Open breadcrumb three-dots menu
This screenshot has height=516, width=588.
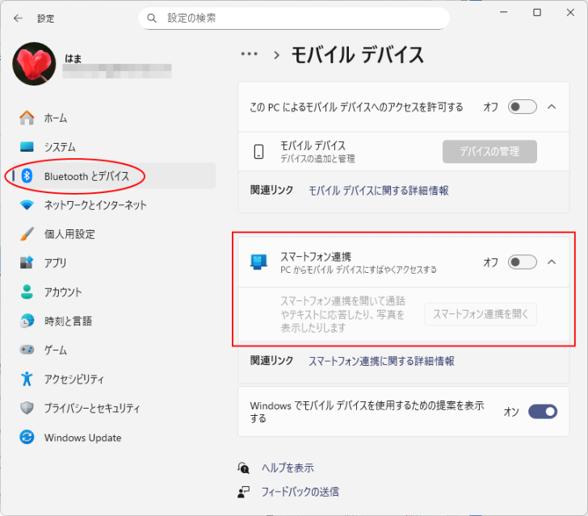coord(250,54)
